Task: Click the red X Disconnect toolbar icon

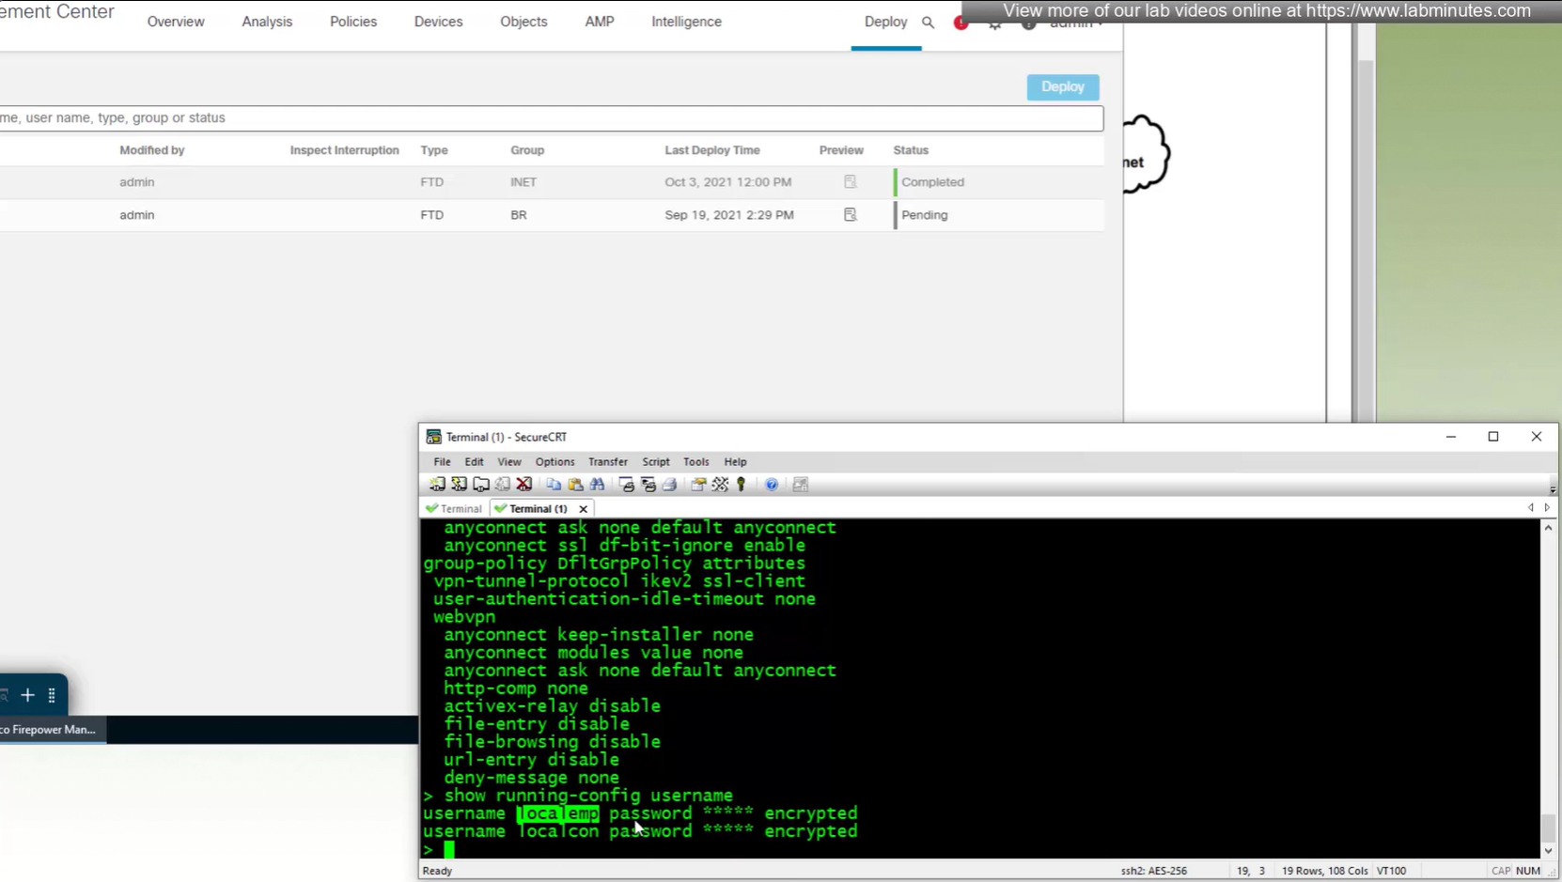Action: pos(524,485)
